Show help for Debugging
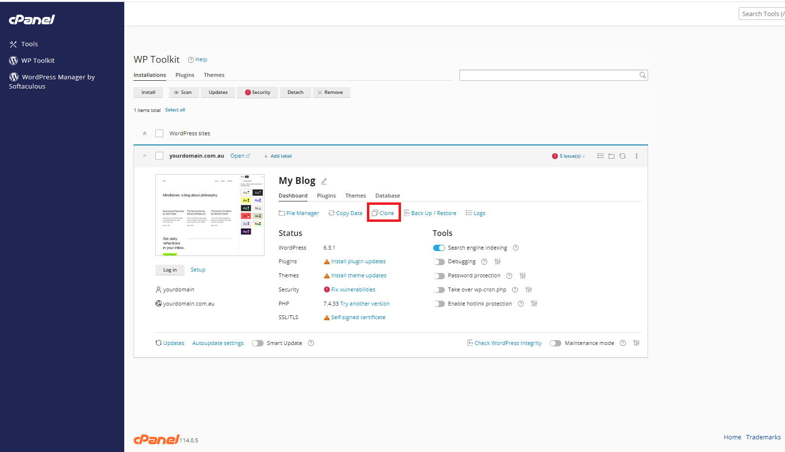 click(x=484, y=262)
